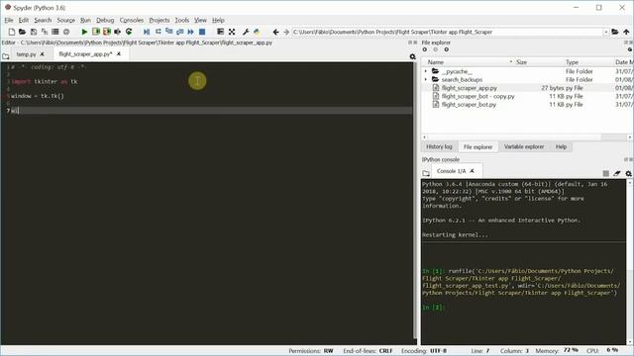Click the working directory path field
Viewport: 634px width, 356px height.
click(447, 32)
